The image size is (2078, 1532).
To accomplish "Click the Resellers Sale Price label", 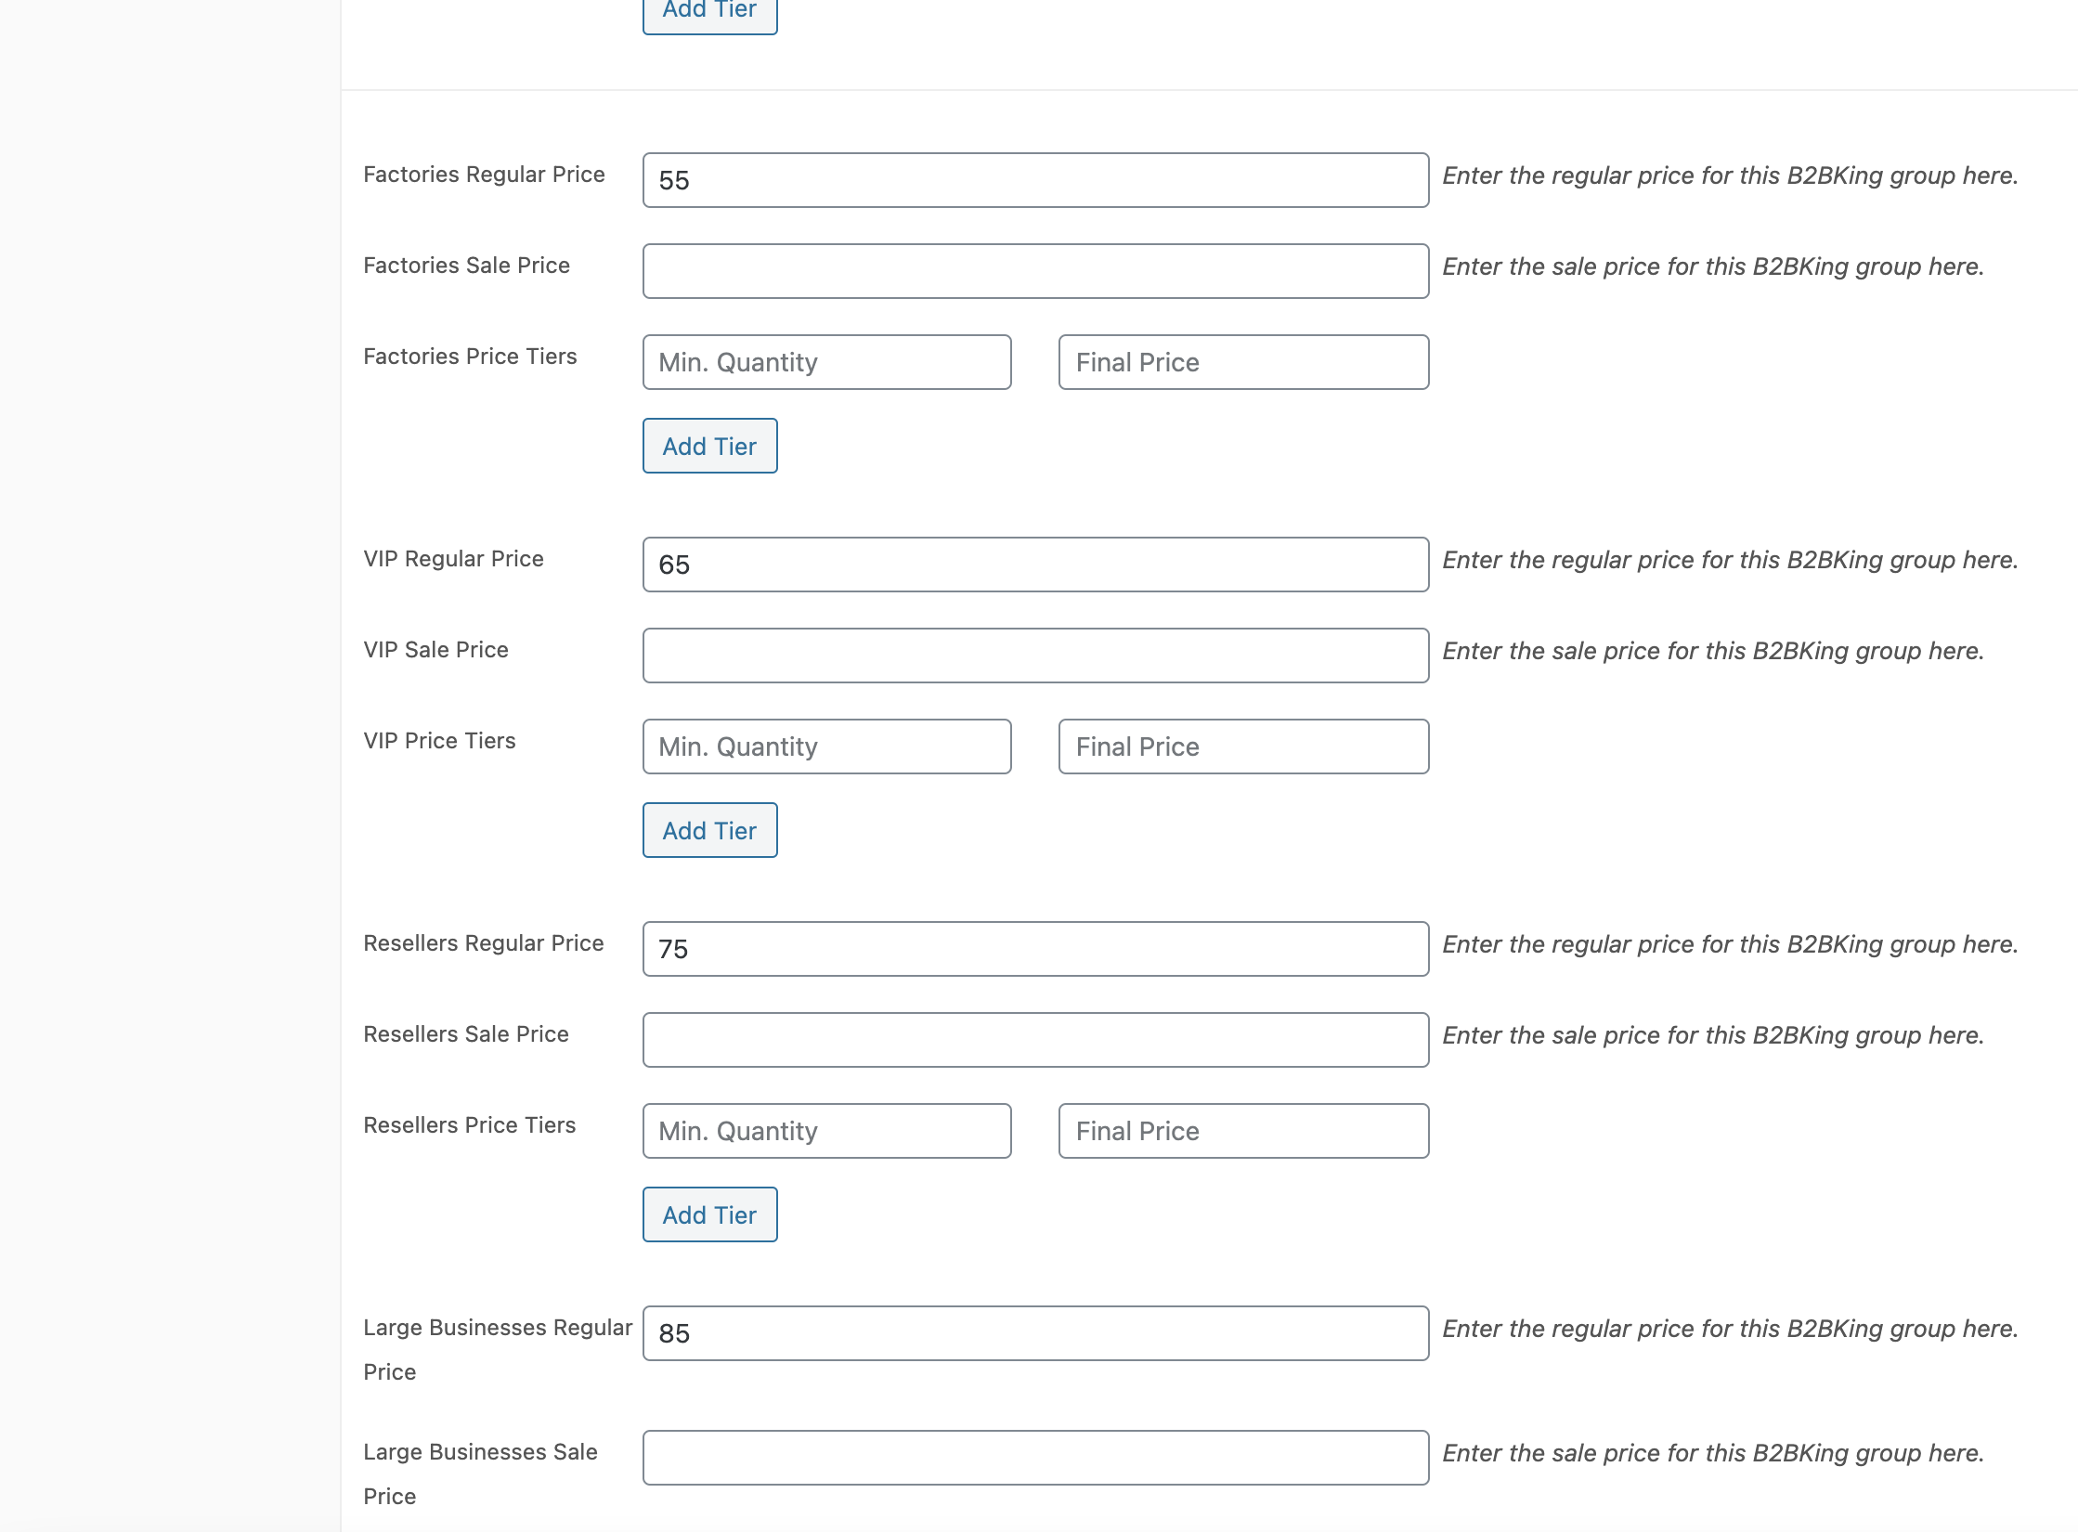I will tap(466, 1034).
